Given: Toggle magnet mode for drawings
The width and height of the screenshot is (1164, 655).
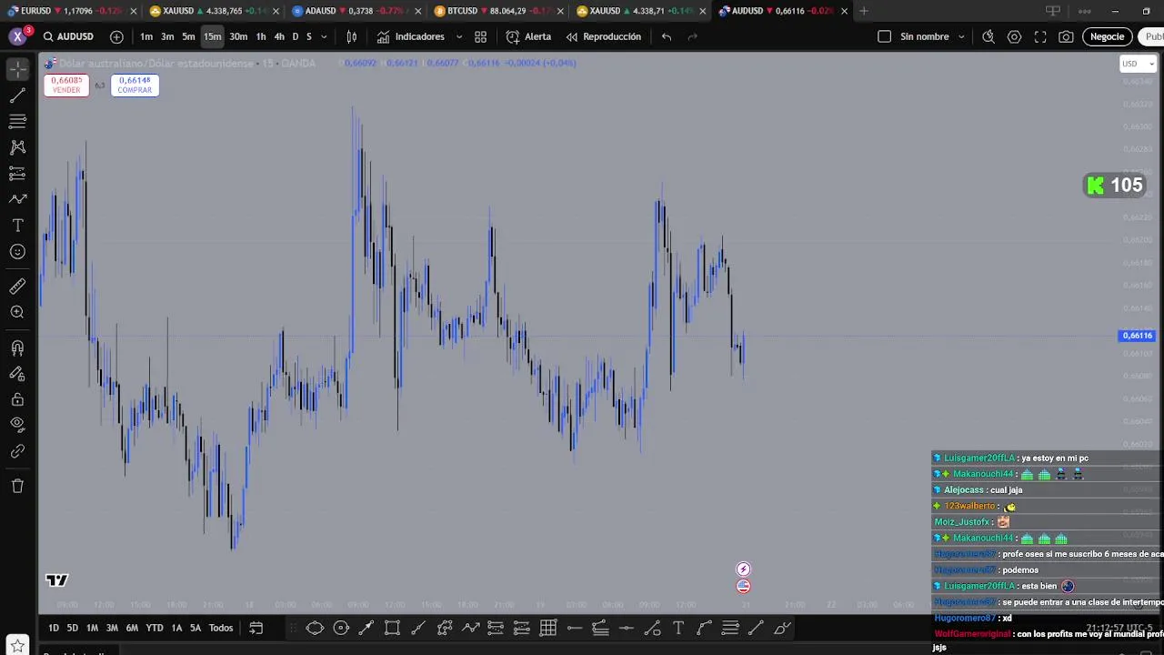Looking at the screenshot, I should 17,348.
